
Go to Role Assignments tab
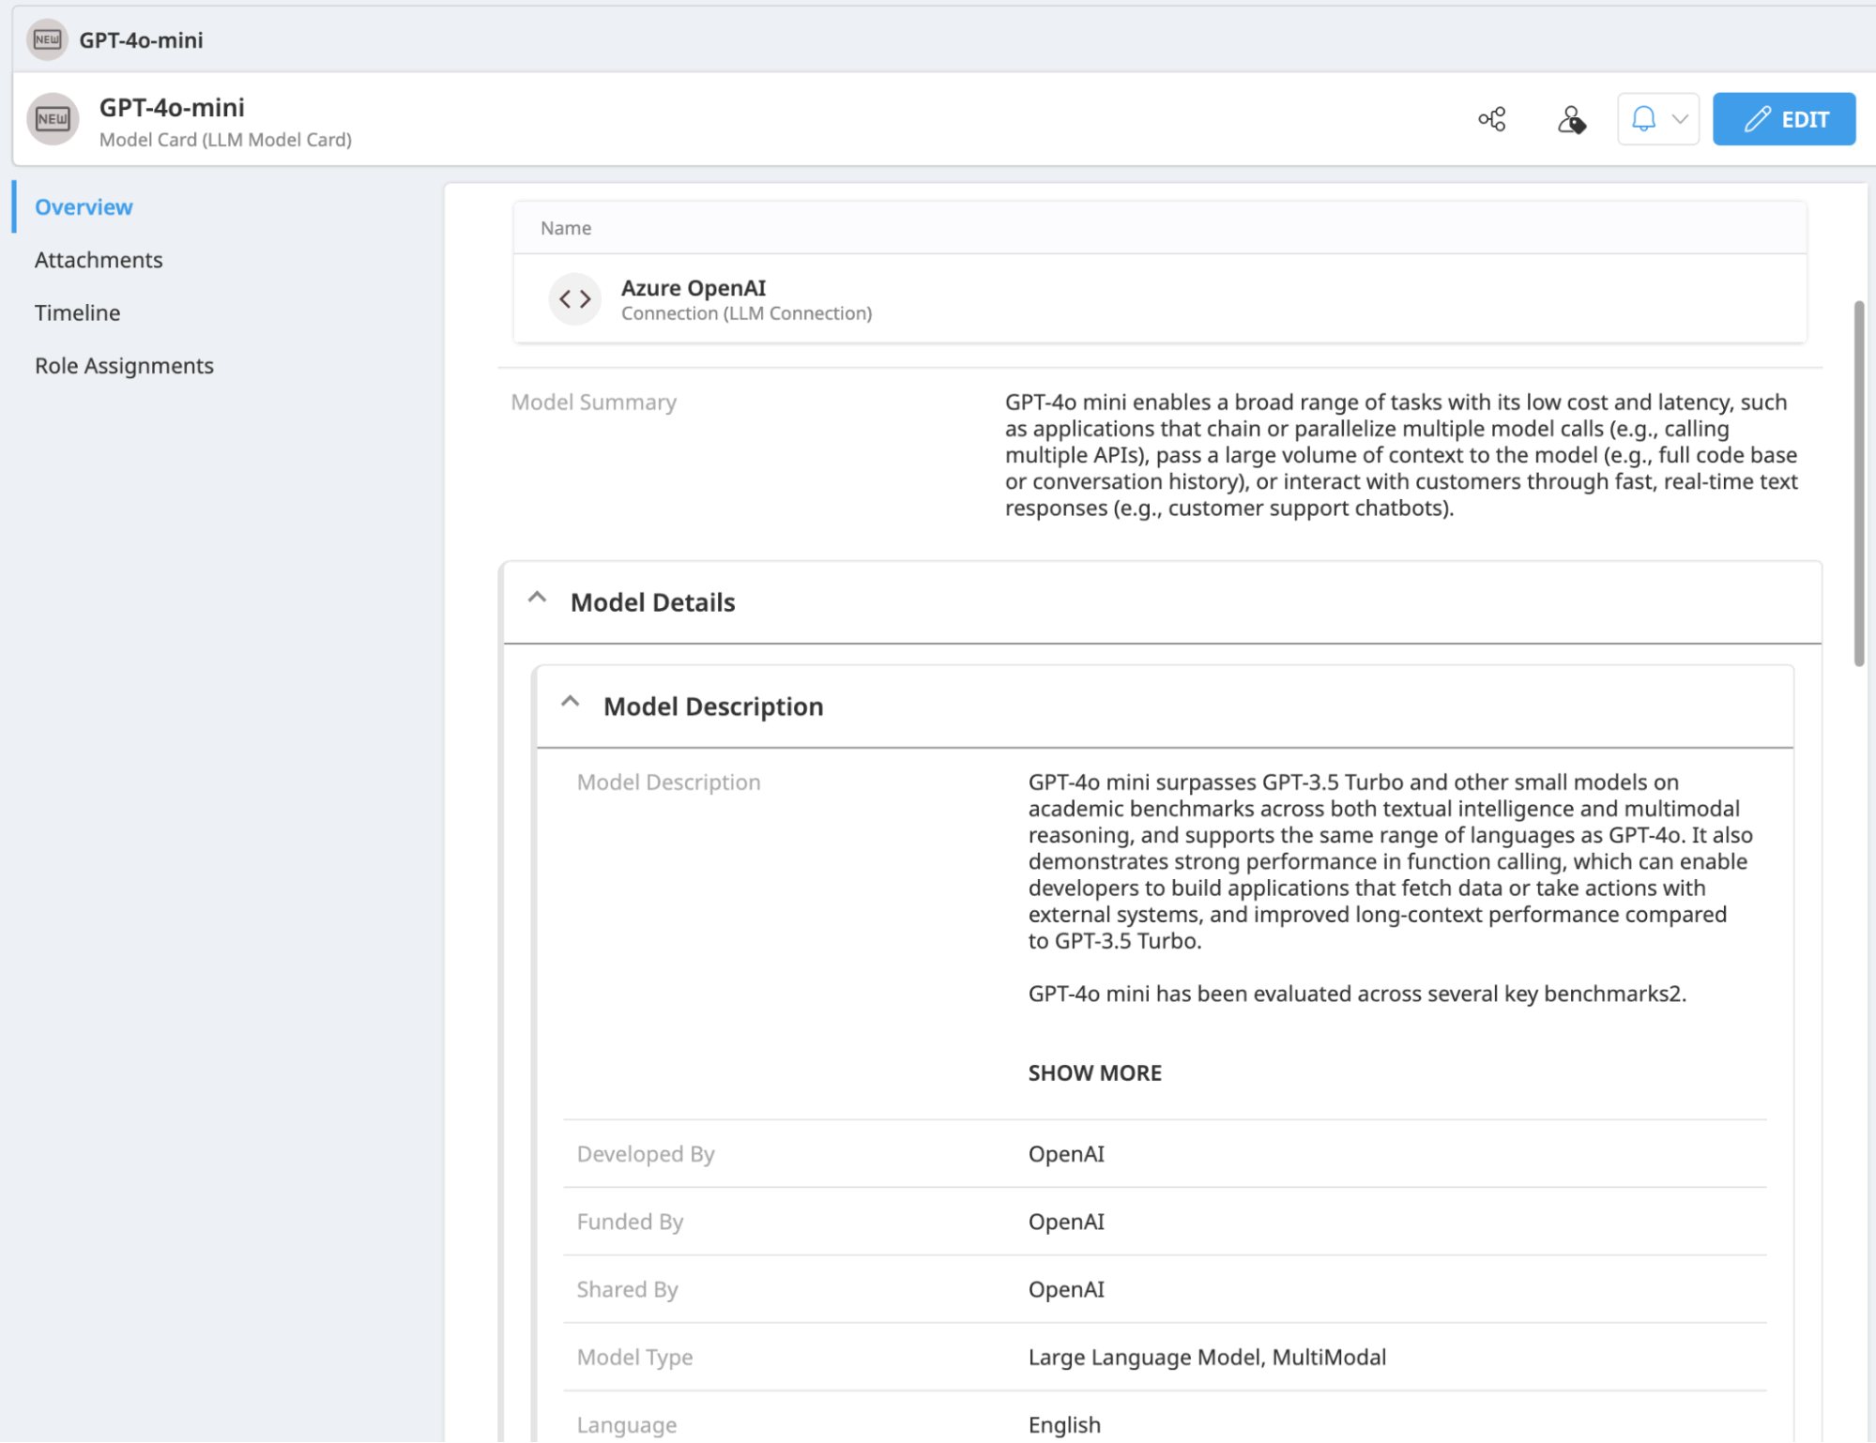(x=124, y=366)
